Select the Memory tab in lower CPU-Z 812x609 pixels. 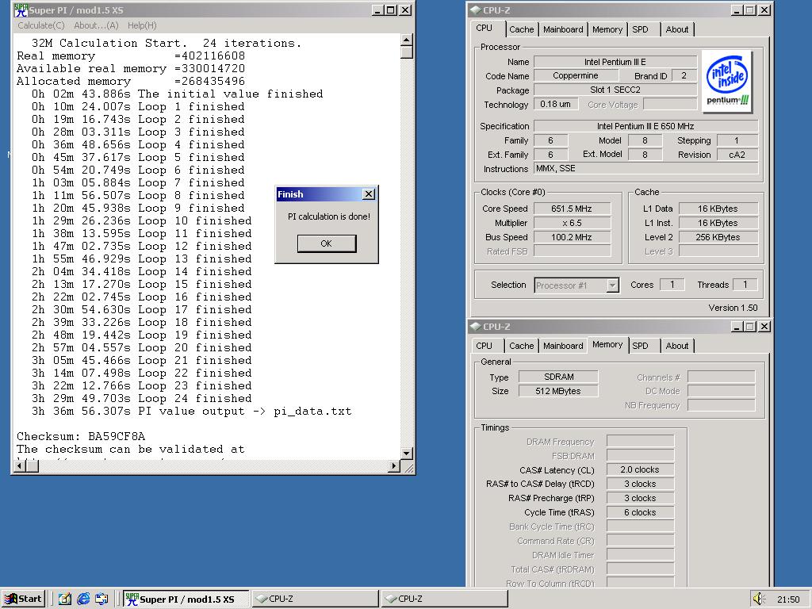tap(607, 345)
